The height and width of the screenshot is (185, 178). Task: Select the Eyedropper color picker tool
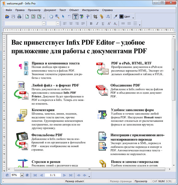[115, 17]
